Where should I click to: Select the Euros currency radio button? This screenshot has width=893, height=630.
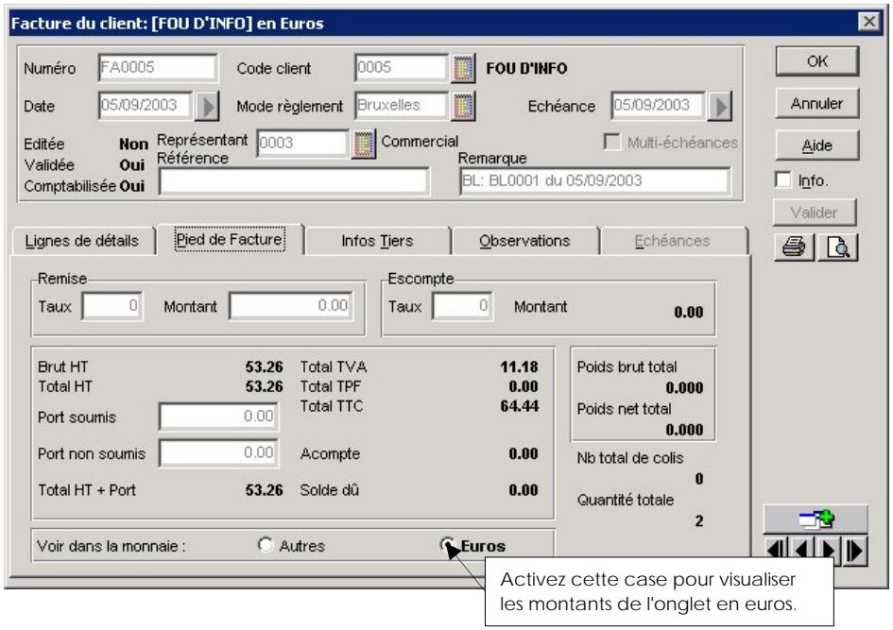(448, 545)
